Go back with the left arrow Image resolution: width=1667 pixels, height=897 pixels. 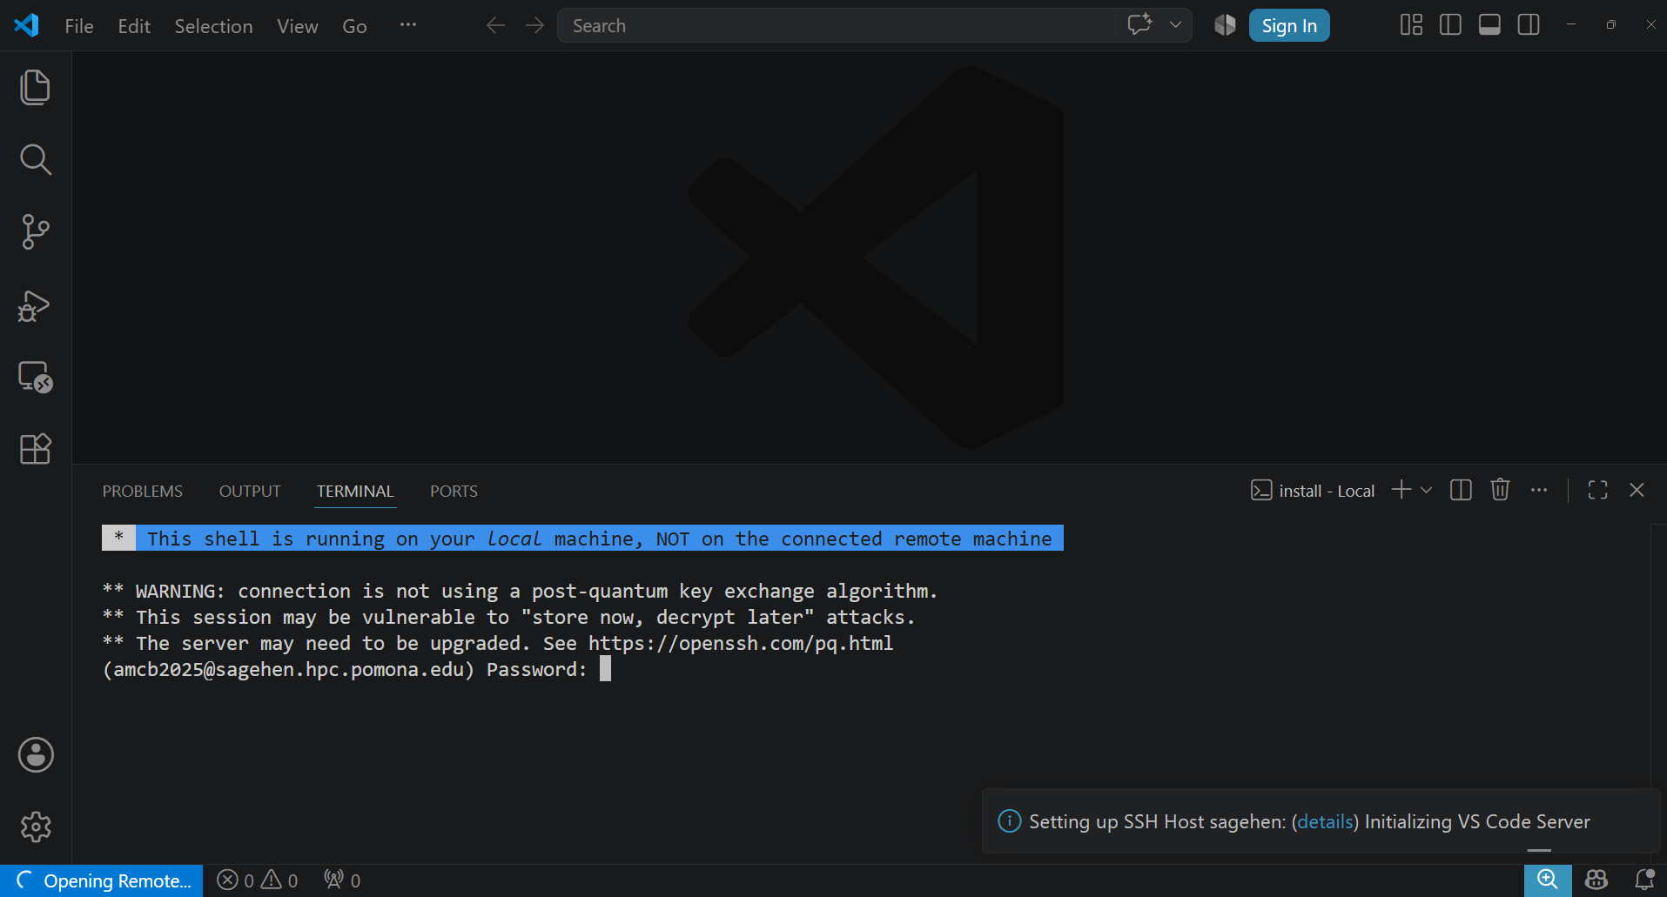tap(495, 25)
